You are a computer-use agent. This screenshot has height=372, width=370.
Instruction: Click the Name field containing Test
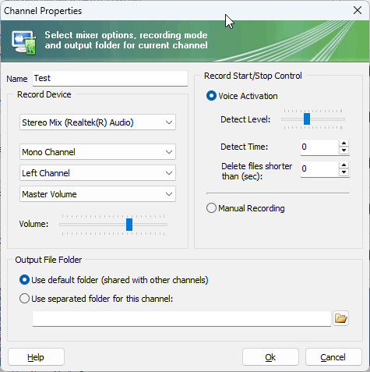[110, 78]
